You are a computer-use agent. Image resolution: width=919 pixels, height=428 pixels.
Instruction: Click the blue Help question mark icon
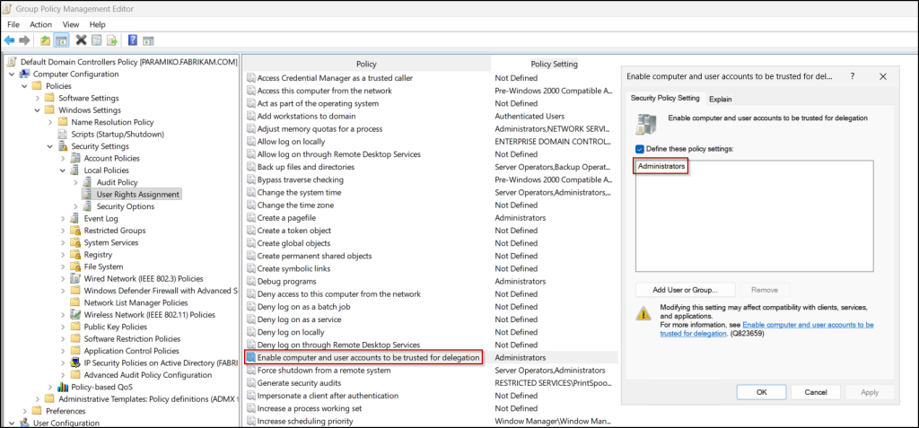pyautogui.click(x=133, y=40)
